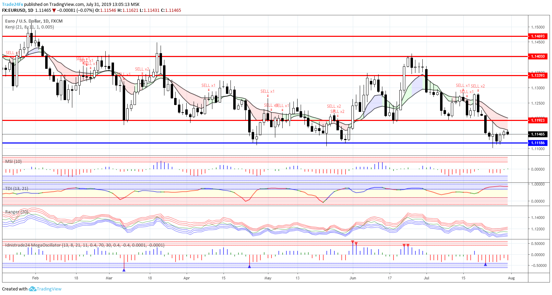The image size is (552, 295).
Task: Click the 1.14000 value on Ranger axis
Action: [538, 218]
